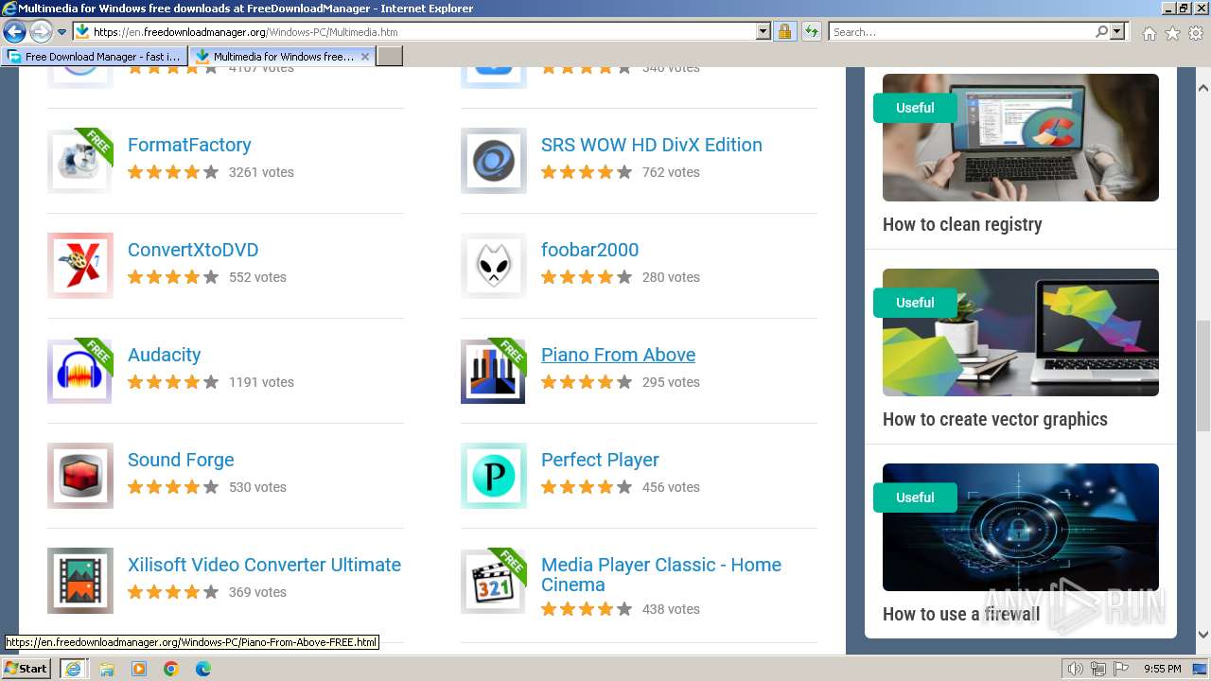Open the foobar2000 link
This screenshot has width=1211, height=681.
click(589, 250)
